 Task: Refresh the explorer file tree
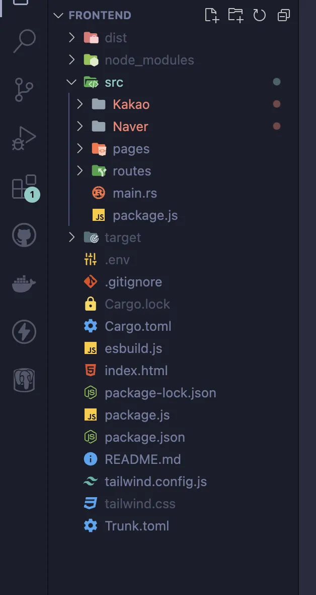(260, 15)
